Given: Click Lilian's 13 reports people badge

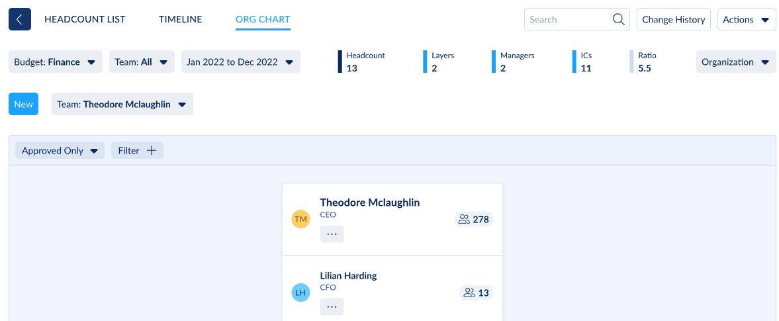Looking at the screenshot, I should (x=477, y=293).
